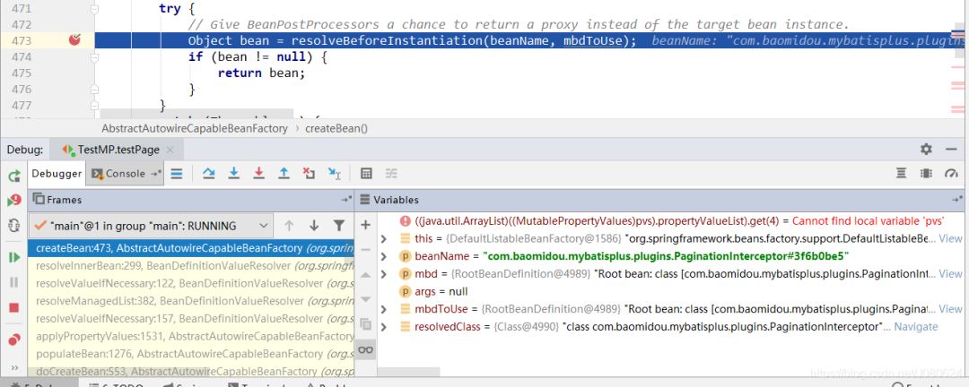Click the red Force Step Into icon

258,174
